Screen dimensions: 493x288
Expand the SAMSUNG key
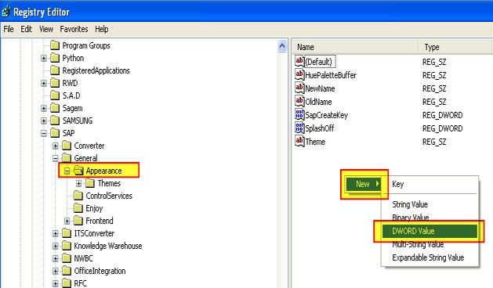point(44,121)
